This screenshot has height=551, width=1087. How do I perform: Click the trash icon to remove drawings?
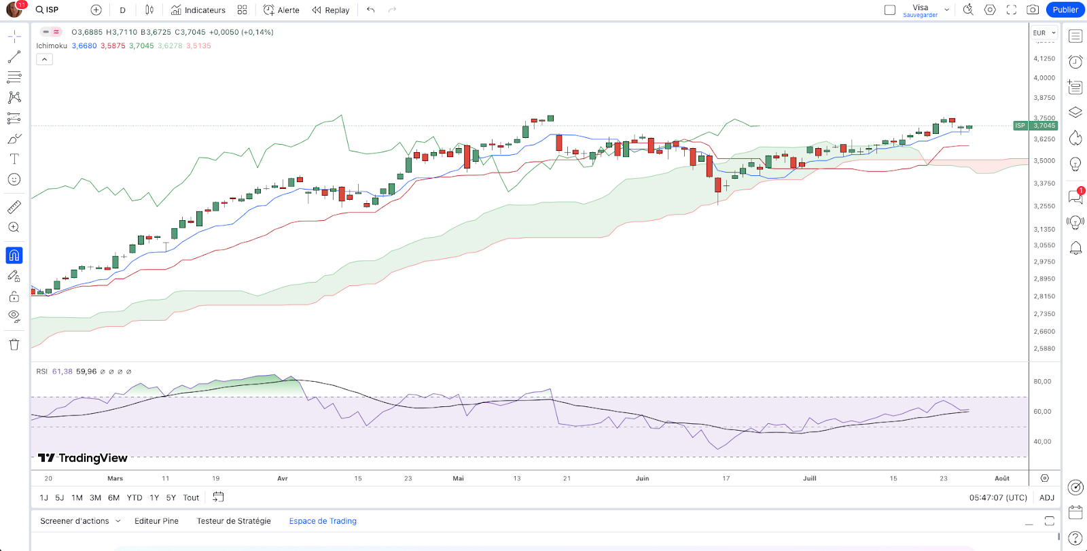pyautogui.click(x=14, y=344)
